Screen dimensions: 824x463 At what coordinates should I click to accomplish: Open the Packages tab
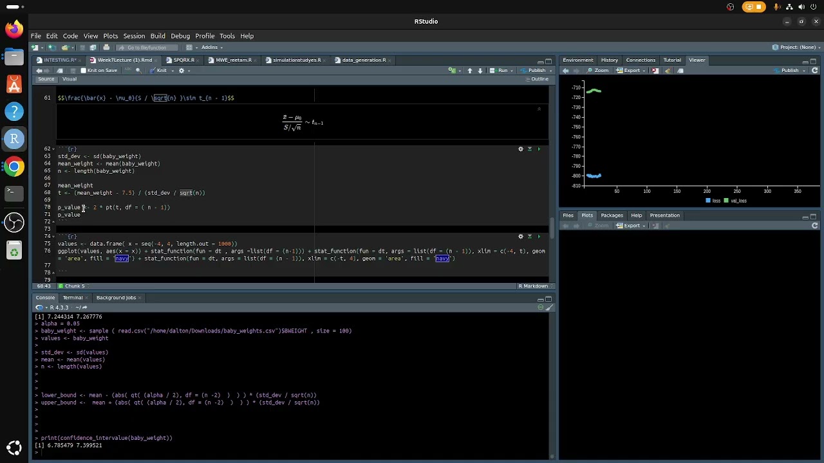(x=612, y=215)
